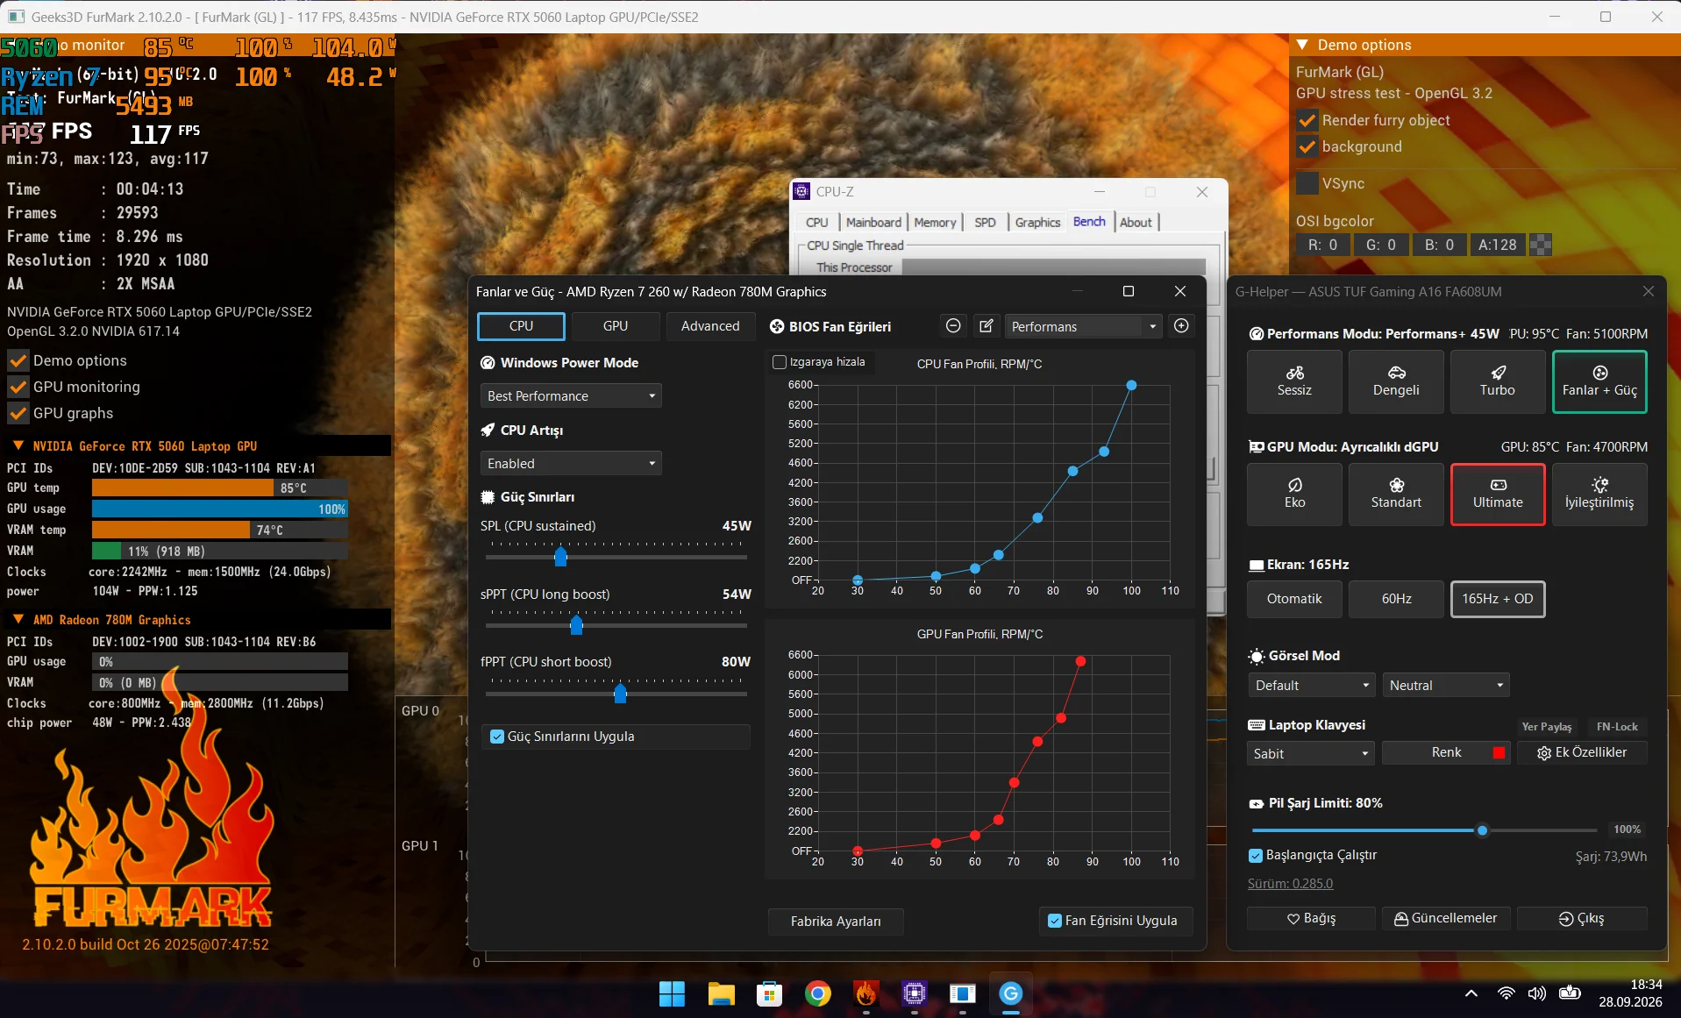Open the Graphics tab in CPU-Z
The width and height of the screenshot is (1681, 1018).
click(1037, 223)
